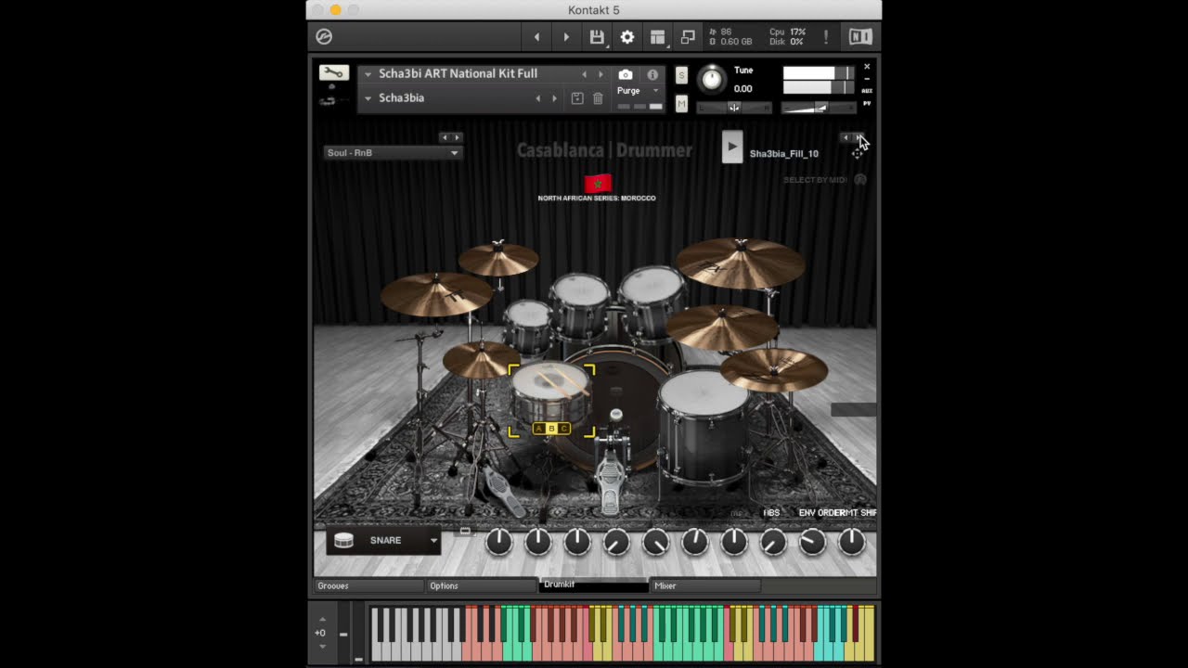Image resolution: width=1188 pixels, height=668 pixels.
Task: Click the pan slider below Tune
Action: click(733, 108)
